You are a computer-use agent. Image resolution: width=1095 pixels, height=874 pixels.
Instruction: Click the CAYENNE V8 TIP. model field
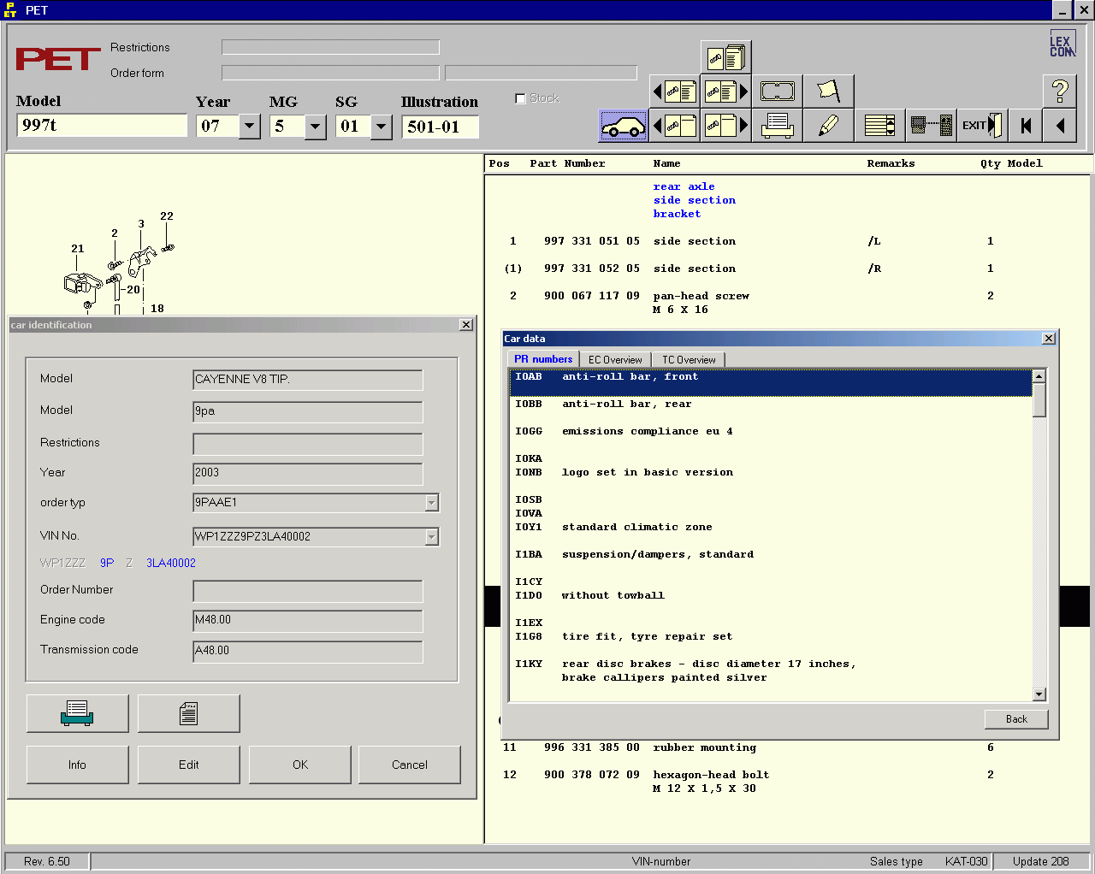[308, 380]
